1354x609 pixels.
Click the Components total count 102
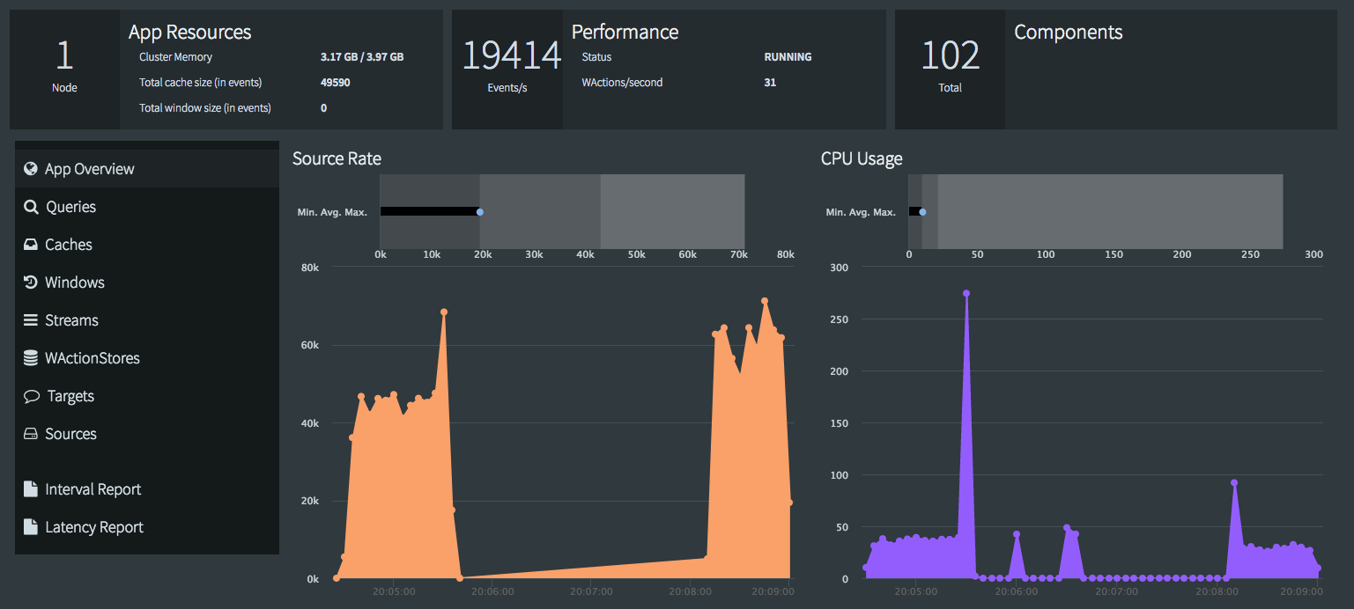tap(950, 55)
